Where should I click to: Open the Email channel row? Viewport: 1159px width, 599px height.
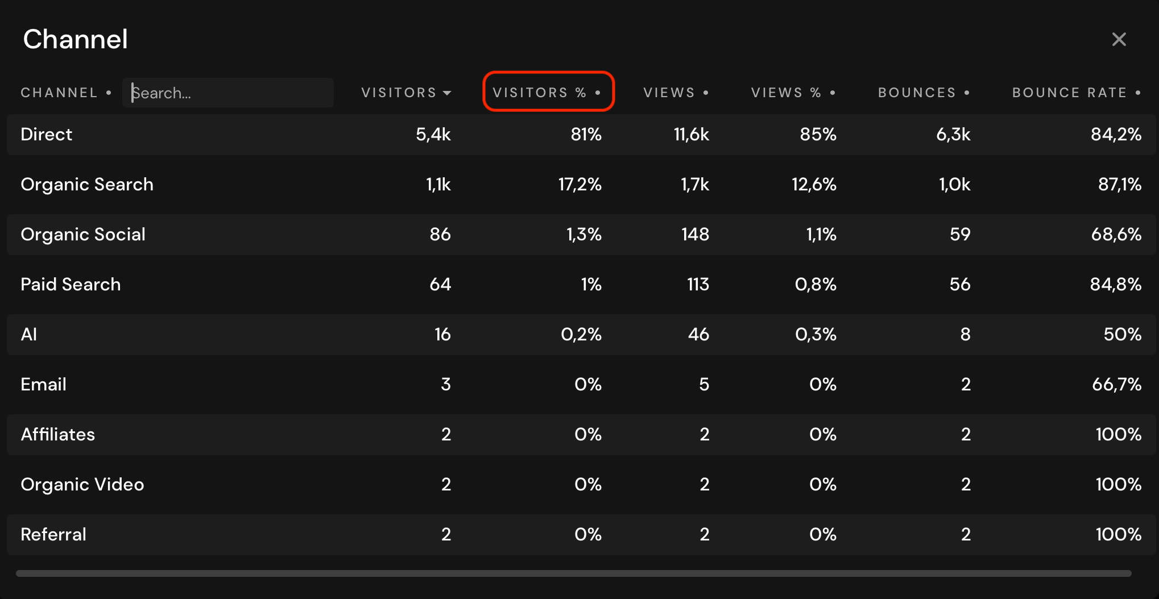(44, 385)
